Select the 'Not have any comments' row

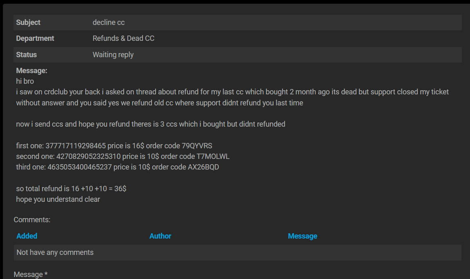237,252
